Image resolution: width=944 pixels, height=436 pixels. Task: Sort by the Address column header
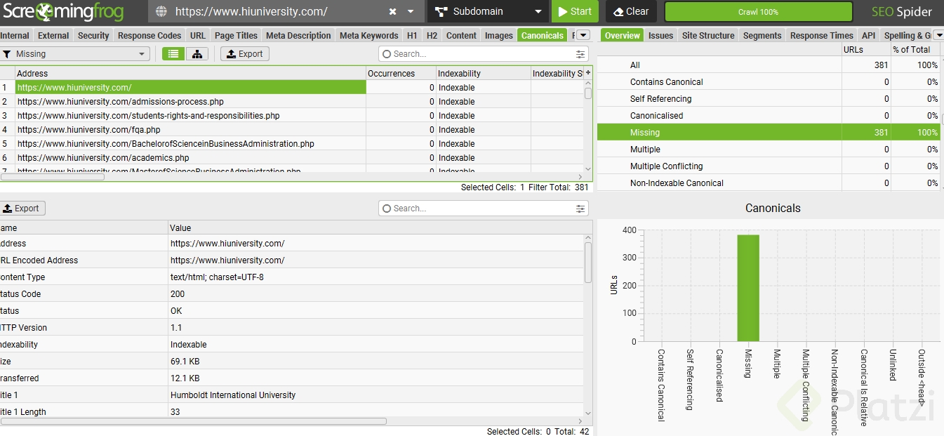(190, 74)
